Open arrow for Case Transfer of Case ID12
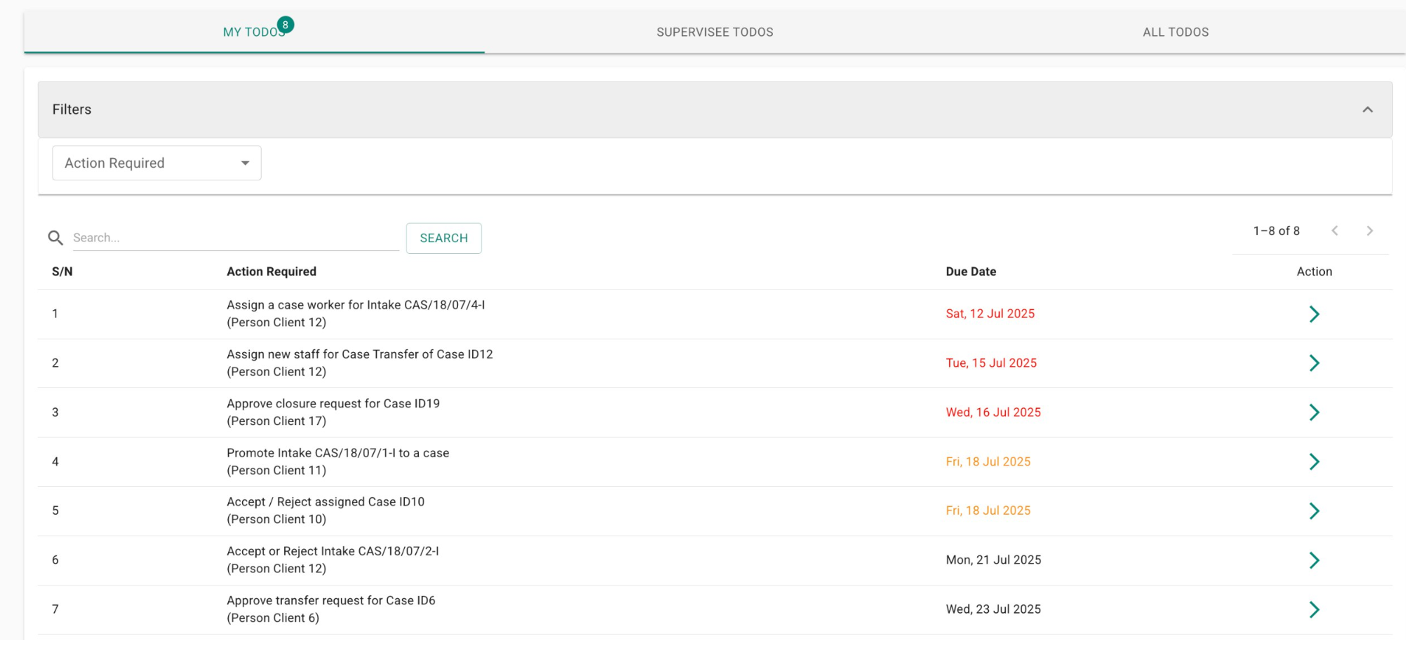 click(1314, 363)
